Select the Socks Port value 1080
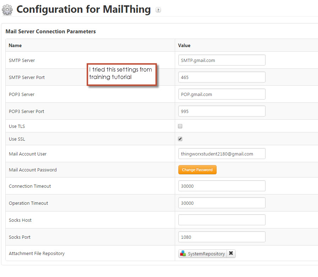Screen dimensions: 318x277 [222, 237]
